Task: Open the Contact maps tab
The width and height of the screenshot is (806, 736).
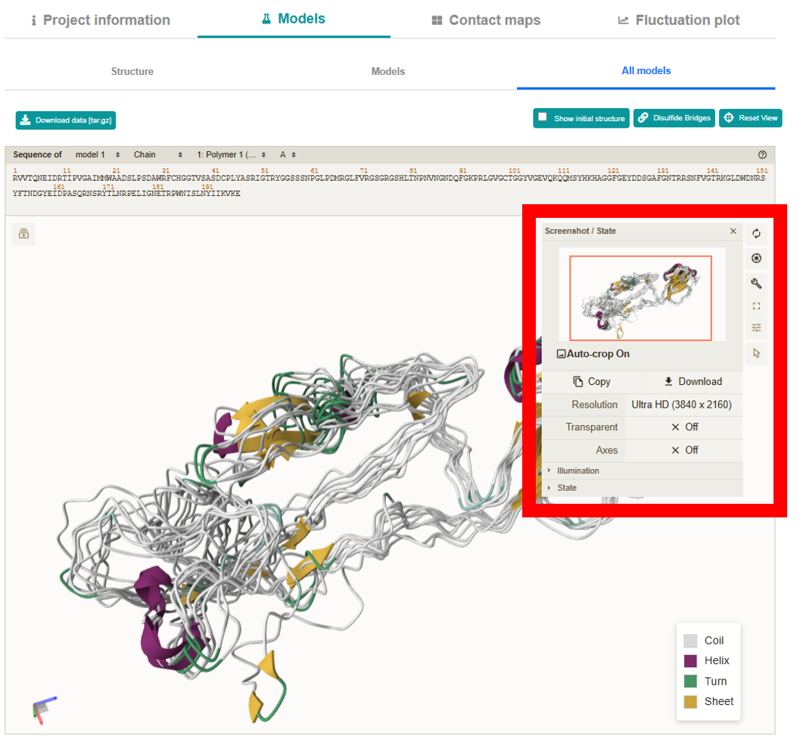Action: (x=486, y=20)
